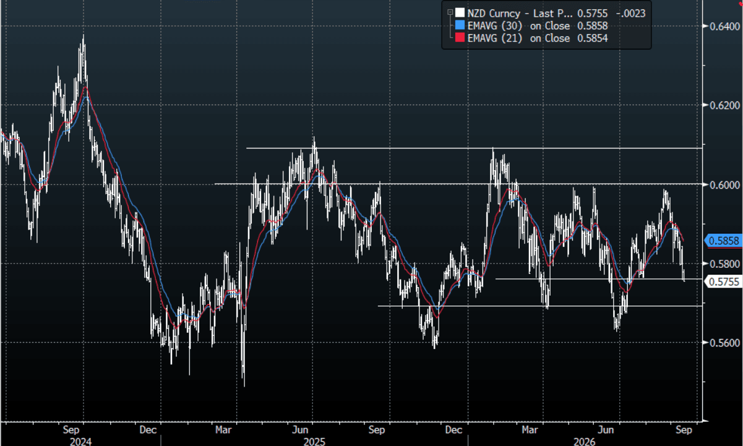Click the 2024 year label on the time axis
743x446 pixels.
coord(81,440)
